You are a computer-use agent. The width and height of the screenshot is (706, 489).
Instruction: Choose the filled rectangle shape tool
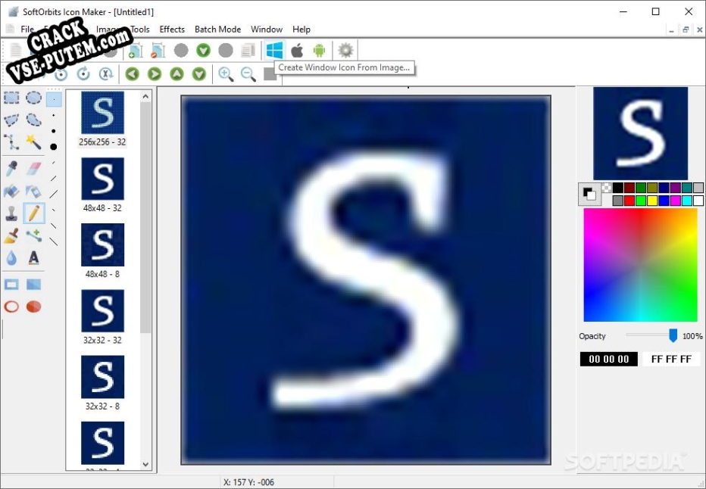coord(34,285)
